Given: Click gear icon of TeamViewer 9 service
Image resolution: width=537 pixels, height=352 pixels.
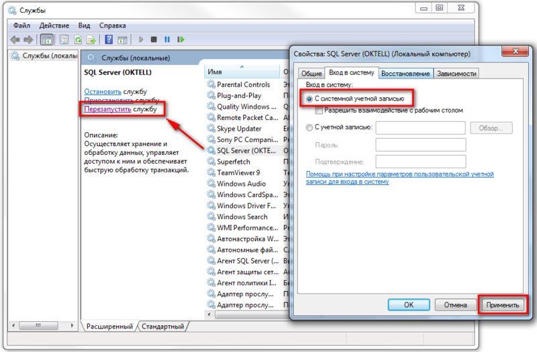Looking at the screenshot, I should click(211, 172).
